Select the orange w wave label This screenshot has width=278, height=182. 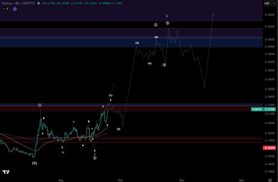(x=63, y=152)
